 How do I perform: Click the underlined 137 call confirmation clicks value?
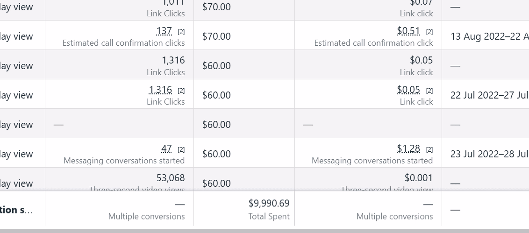(164, 31)
